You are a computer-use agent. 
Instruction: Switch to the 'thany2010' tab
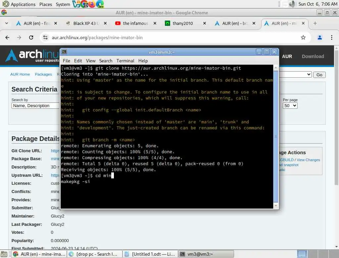pos(183,23)
